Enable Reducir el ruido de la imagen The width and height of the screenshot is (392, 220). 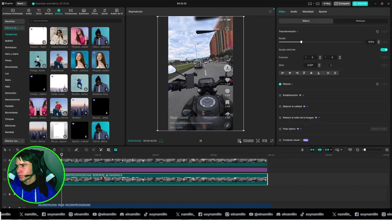(280, 118)
